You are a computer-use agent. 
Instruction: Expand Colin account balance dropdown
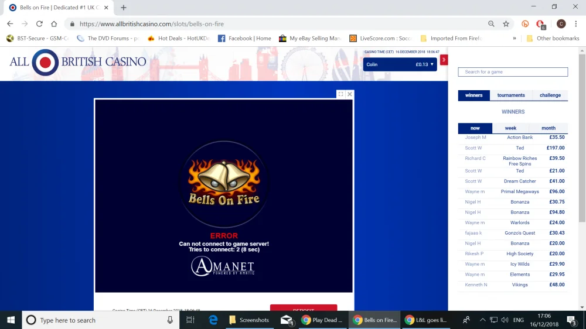400,64
